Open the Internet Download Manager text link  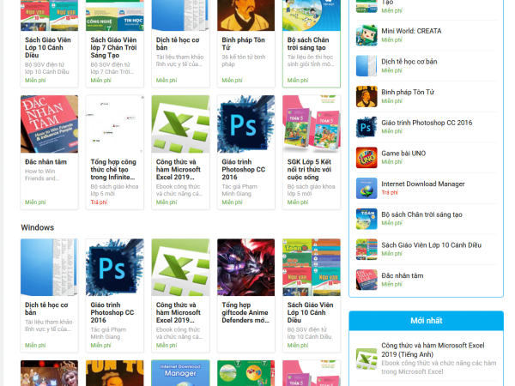[423, 184]
